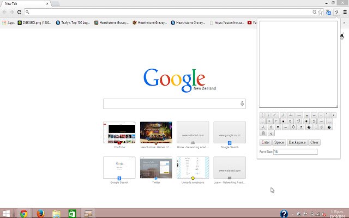This screenshot has height=218, width=349.
Task: Open the Windows Store taskbar icon
Action: (x=72, y=214)
